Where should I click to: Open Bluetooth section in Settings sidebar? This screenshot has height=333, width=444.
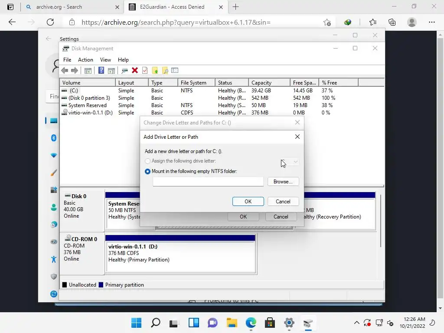(x=53, y=138)
